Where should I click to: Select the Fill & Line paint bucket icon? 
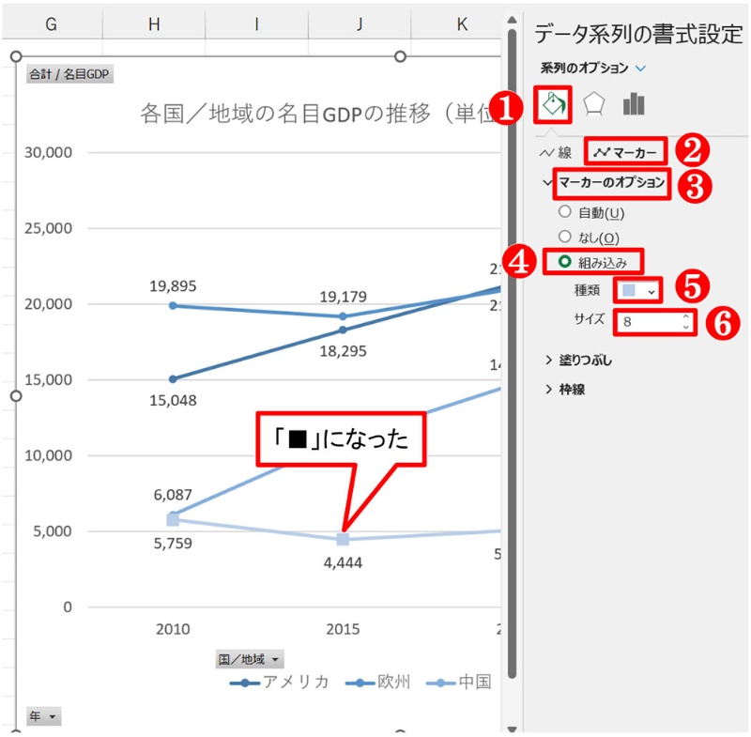click(x=553, y=103)
